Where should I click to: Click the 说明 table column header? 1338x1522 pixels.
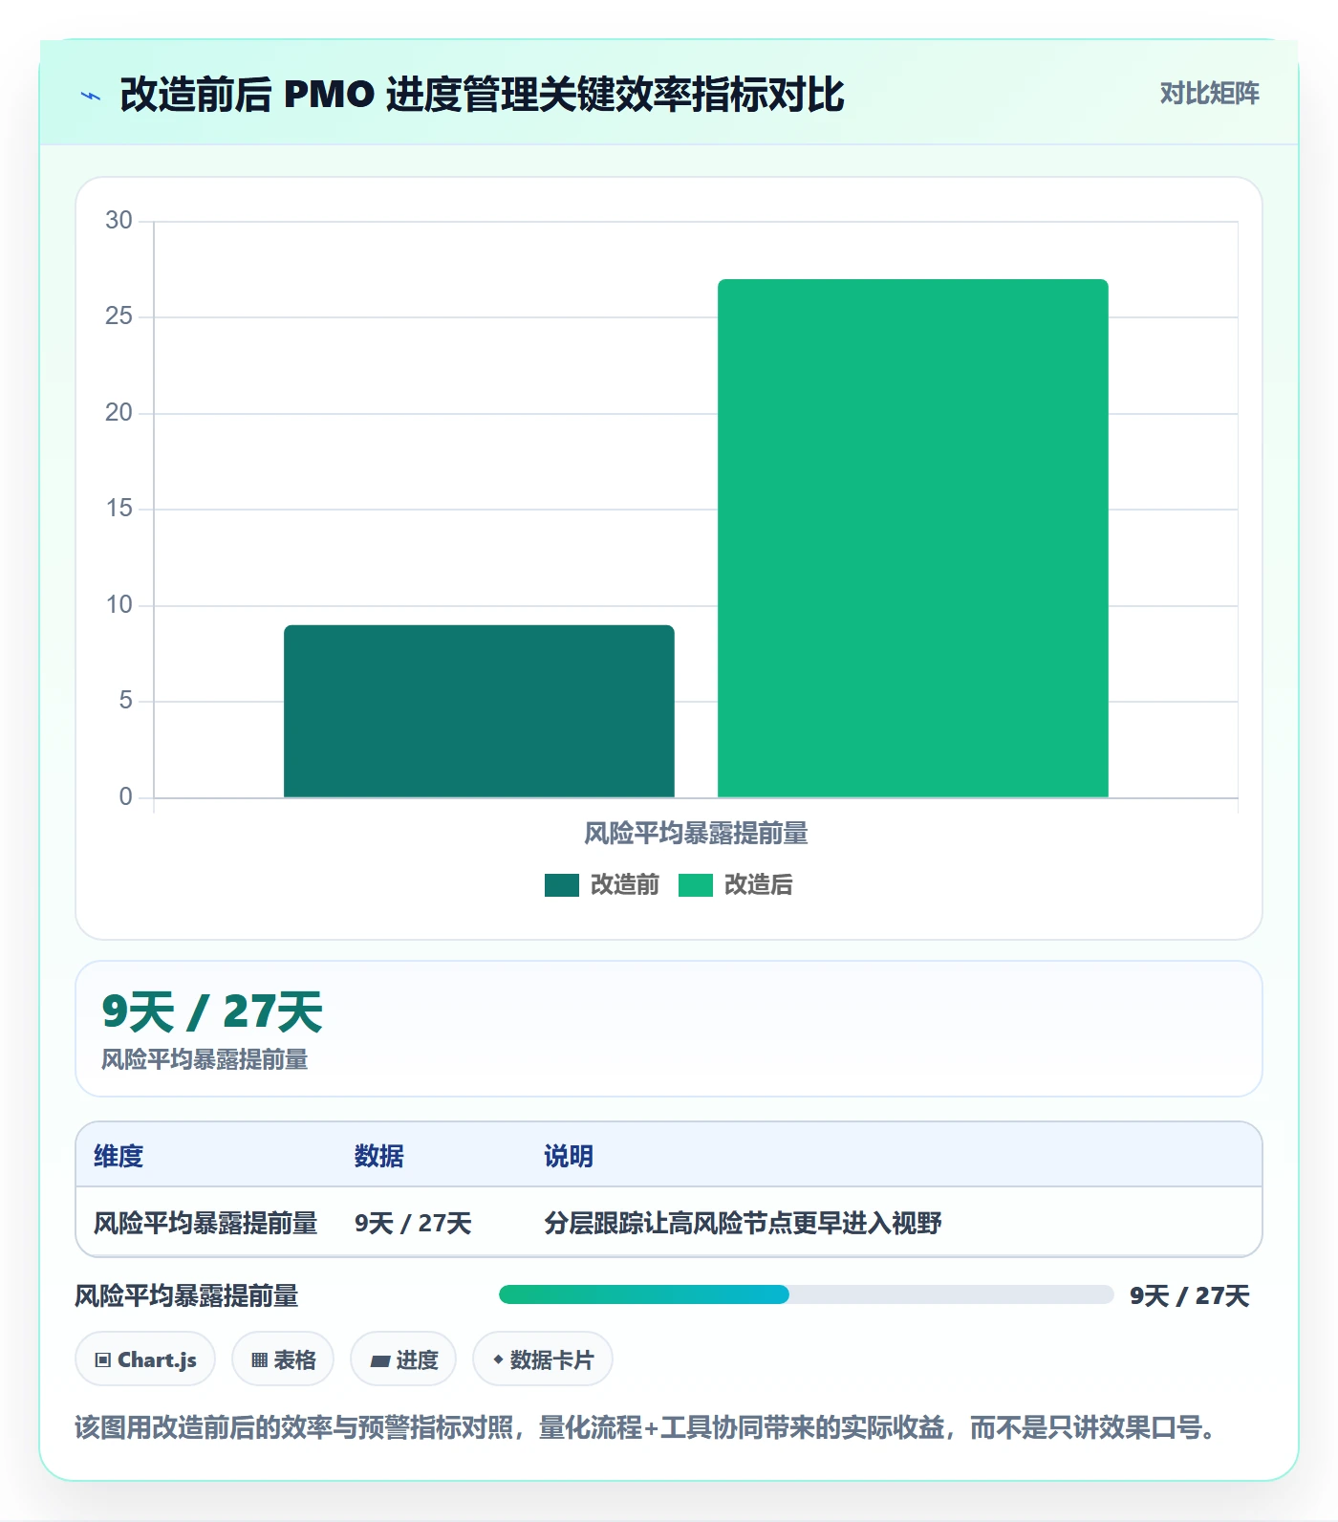[569, 1156]
